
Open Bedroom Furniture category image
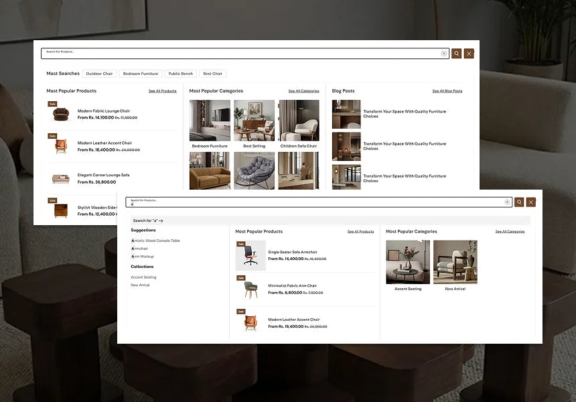tap(210, 120)
